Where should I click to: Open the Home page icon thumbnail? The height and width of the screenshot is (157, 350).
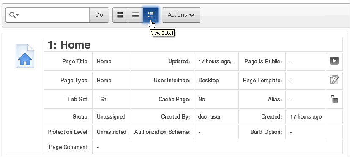(25, 56)
